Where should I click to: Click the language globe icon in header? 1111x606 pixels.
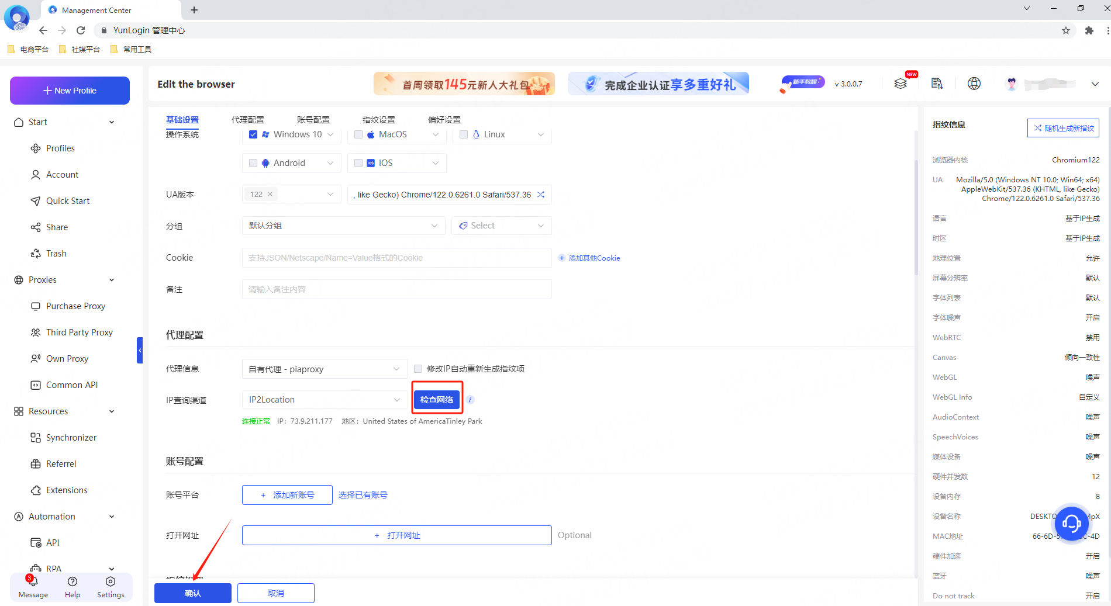[x=974, y=84]
